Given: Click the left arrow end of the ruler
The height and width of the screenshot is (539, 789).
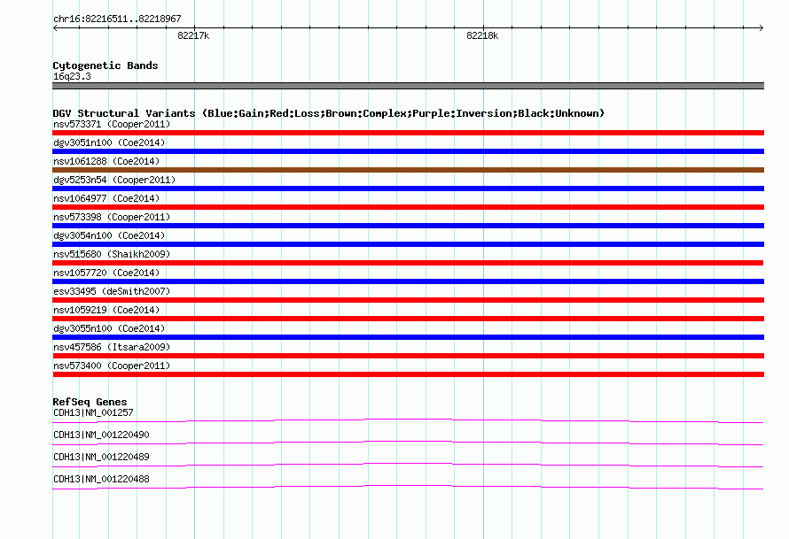Looking at the screenshot, I should (x=55, y=28).
